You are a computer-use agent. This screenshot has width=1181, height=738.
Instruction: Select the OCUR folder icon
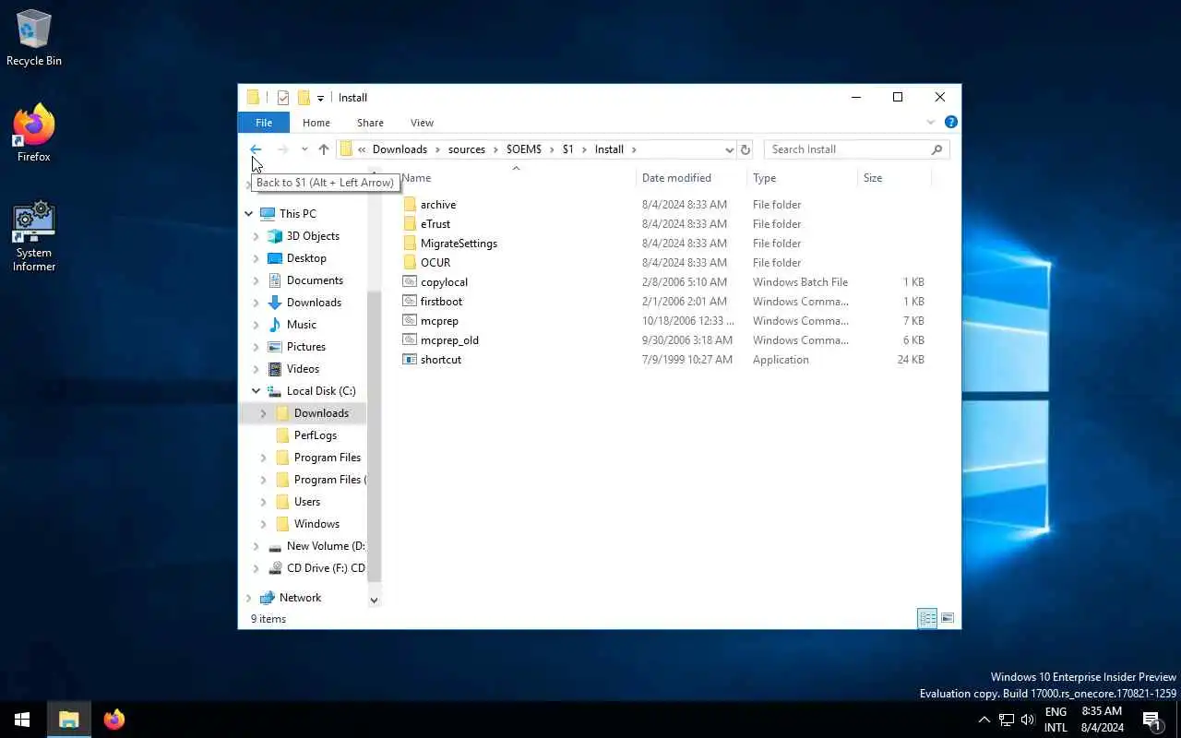(411, 263)
